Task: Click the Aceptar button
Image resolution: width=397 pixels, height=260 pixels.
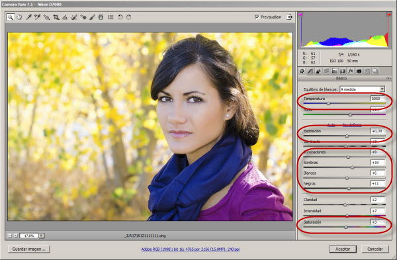Action: point(343,249)
